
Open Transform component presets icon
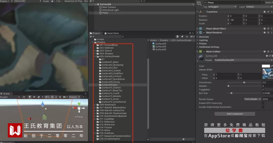[268, 12]
